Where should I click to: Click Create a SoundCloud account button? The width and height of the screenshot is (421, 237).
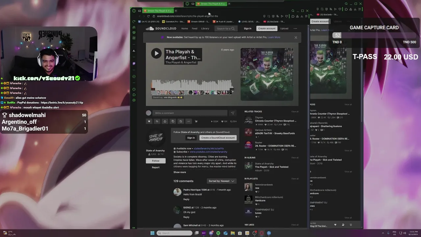218,138
